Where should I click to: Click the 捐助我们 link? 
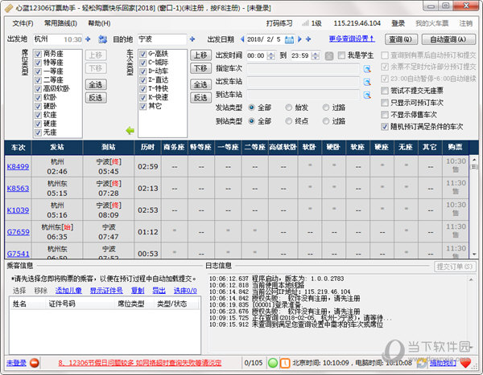[443, 363]
